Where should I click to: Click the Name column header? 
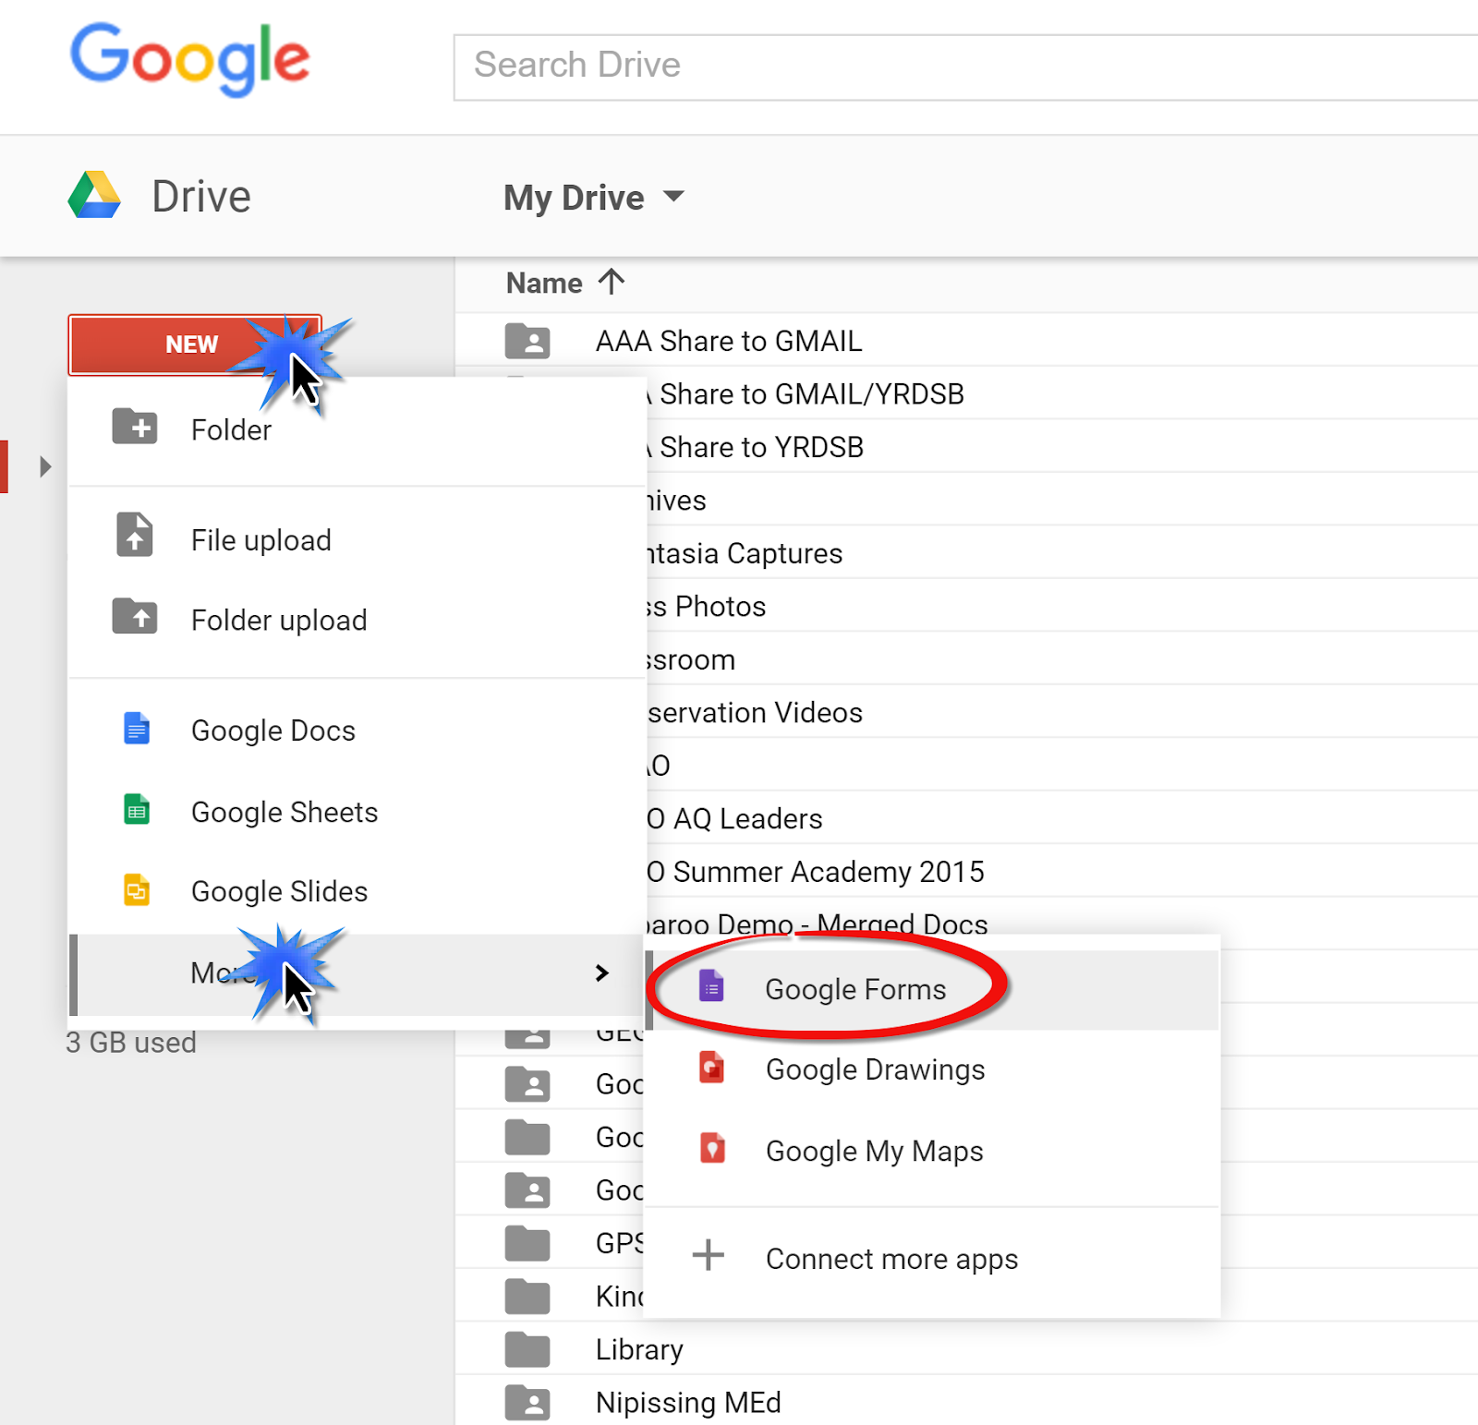(x=544, y=283)
